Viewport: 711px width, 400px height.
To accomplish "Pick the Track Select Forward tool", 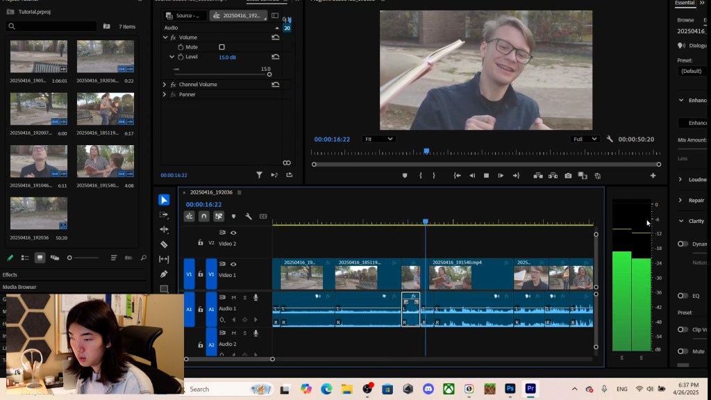I will [x=164, y=215].
